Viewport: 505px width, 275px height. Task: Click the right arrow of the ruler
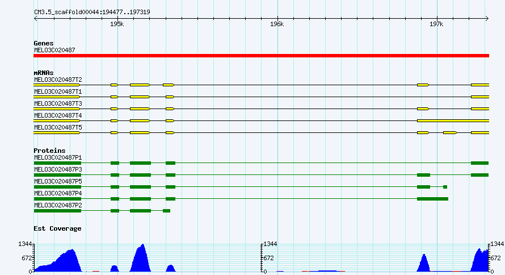(x=487, y=19)
